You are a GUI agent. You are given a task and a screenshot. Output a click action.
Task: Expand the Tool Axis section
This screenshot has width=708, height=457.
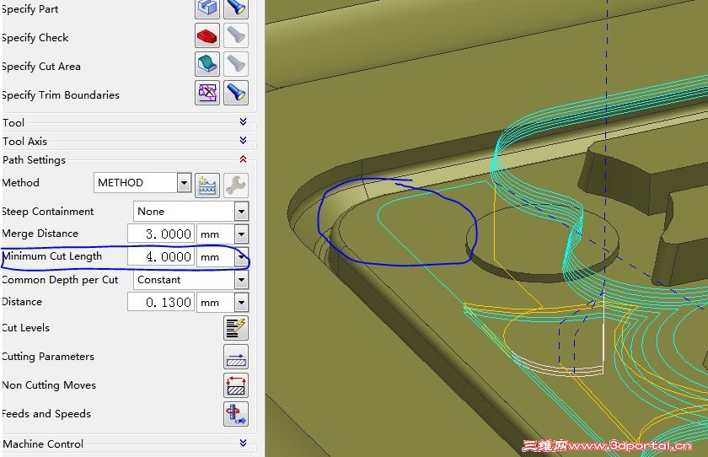pos(243,141)
